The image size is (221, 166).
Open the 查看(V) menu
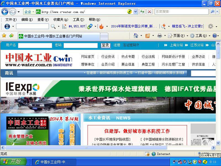pos(43,20)
